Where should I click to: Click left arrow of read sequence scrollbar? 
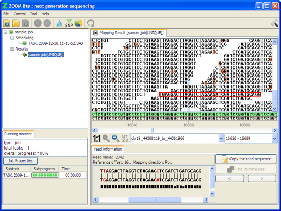(x=96, y=200)
